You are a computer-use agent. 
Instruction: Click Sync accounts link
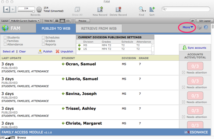(x=197, y=48)
